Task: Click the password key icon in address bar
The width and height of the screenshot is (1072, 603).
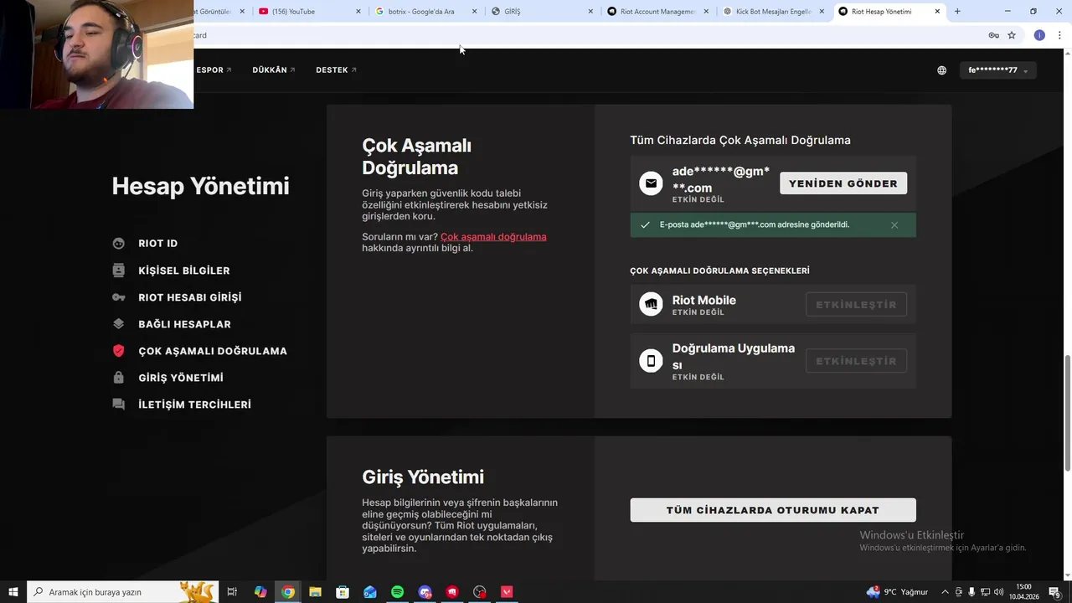Action: (993, 35)
